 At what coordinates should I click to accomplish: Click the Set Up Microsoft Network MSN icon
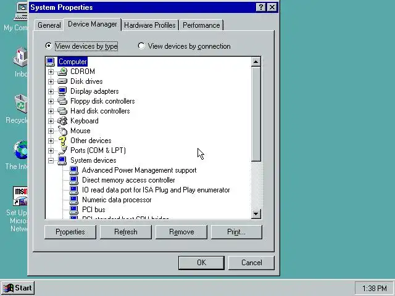[20, 196]
